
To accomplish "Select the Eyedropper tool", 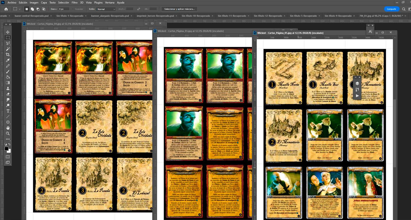I will (8, 60).
